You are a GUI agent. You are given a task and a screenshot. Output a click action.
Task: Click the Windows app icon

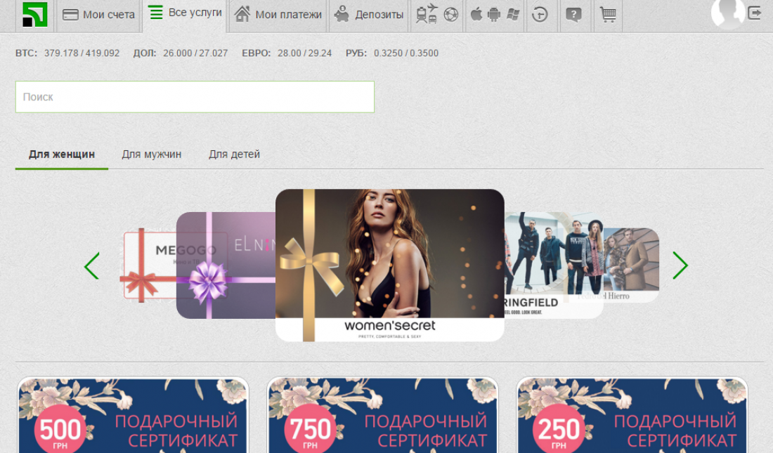513,15
